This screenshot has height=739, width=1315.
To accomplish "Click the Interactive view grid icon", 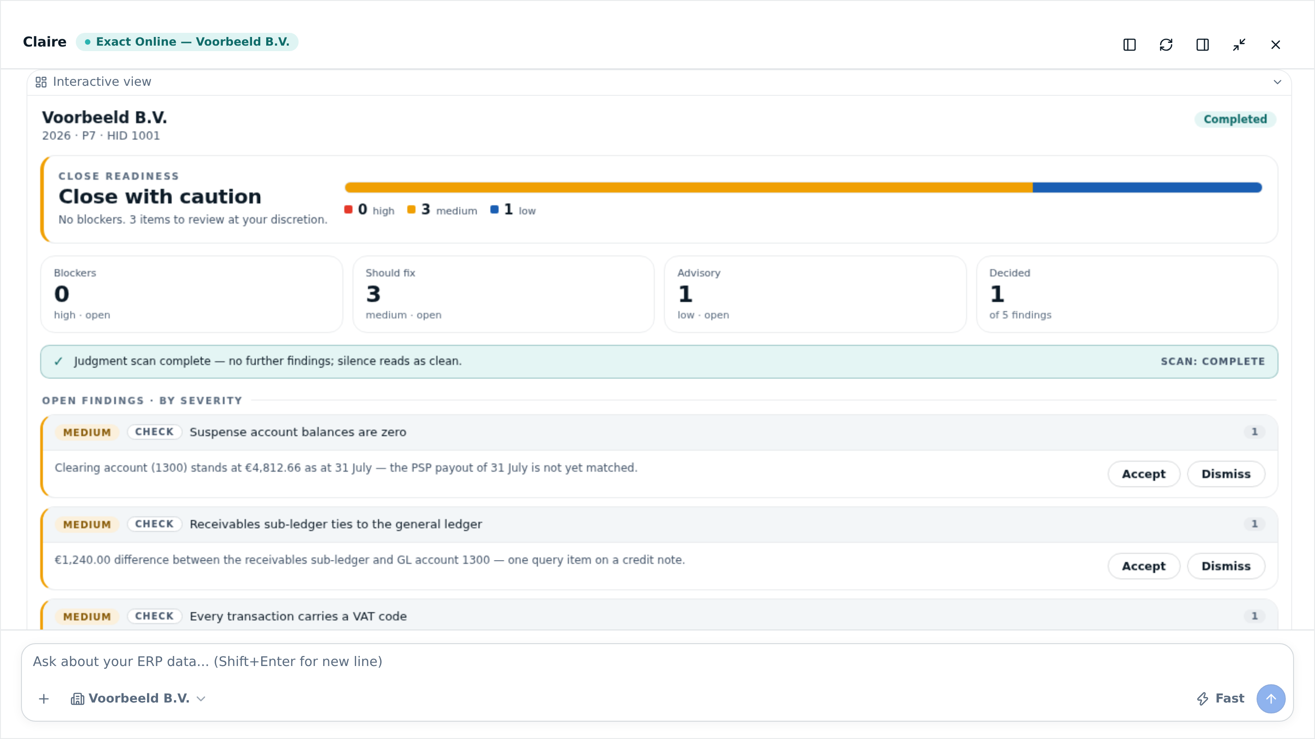I will 41,82.
